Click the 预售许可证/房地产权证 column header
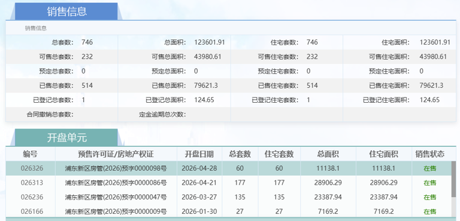 (116, 154)
